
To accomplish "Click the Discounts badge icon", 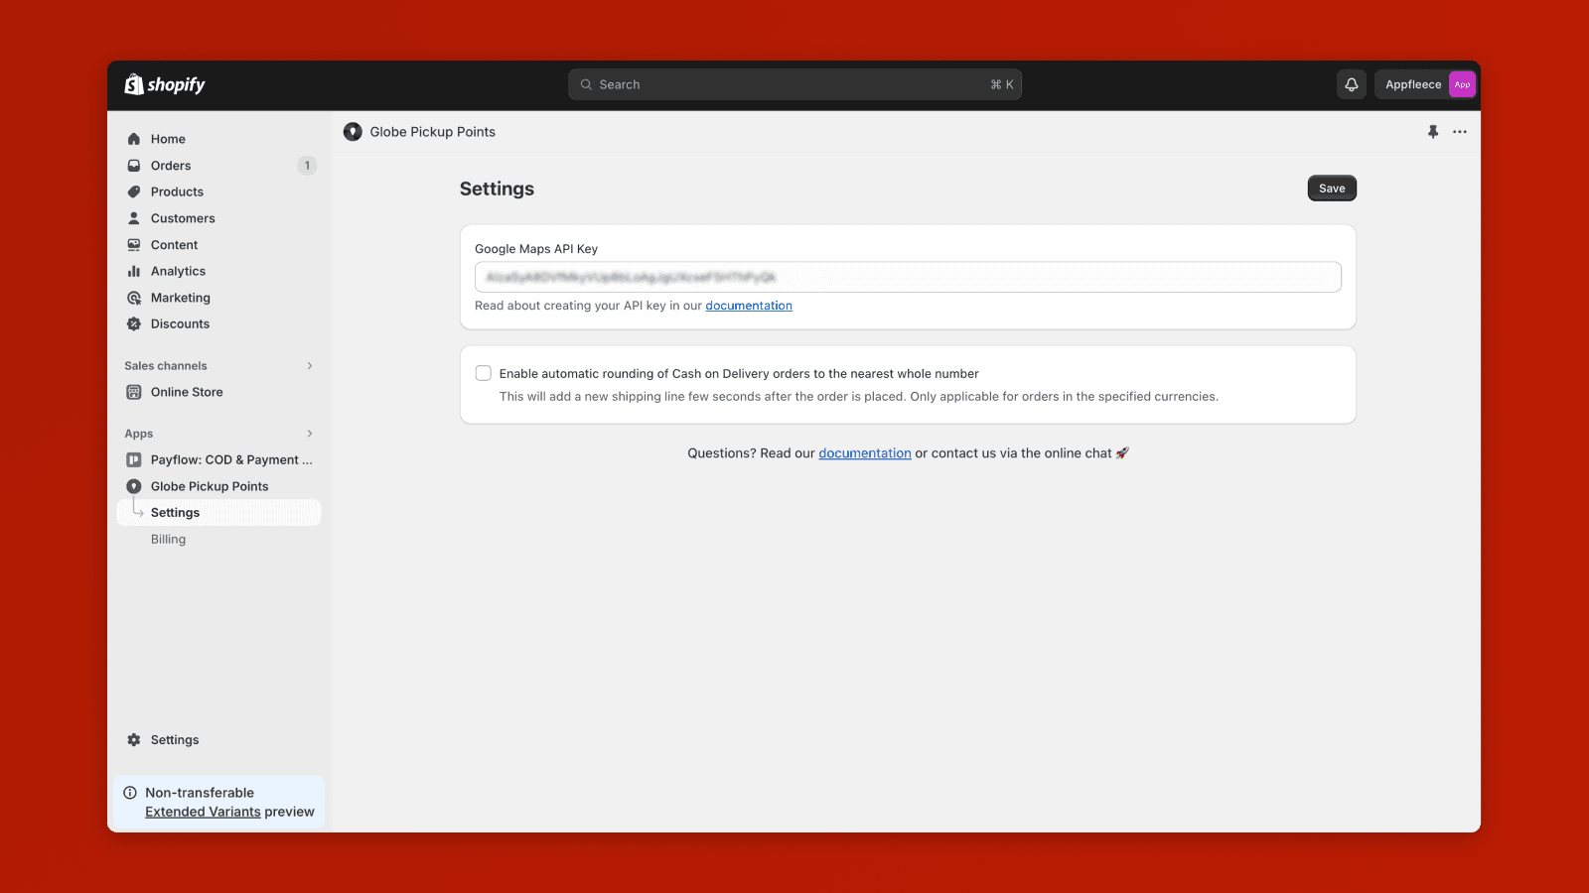I will click(134, 323).
